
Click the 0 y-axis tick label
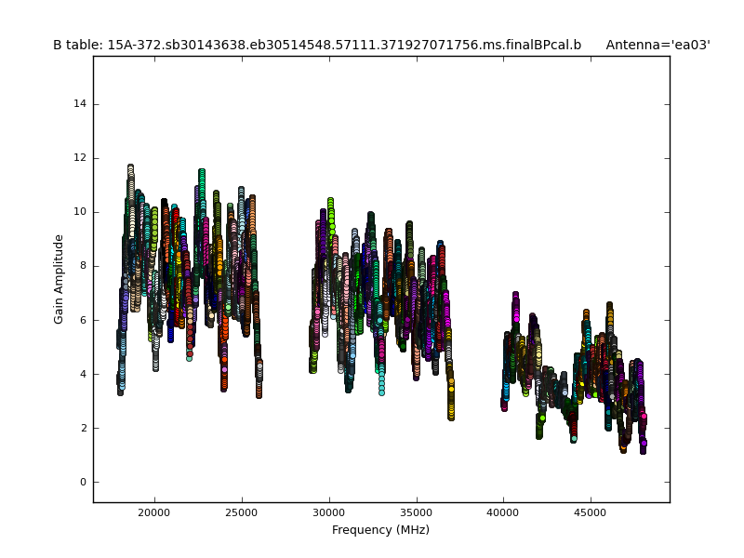click(x=84, y=482)
